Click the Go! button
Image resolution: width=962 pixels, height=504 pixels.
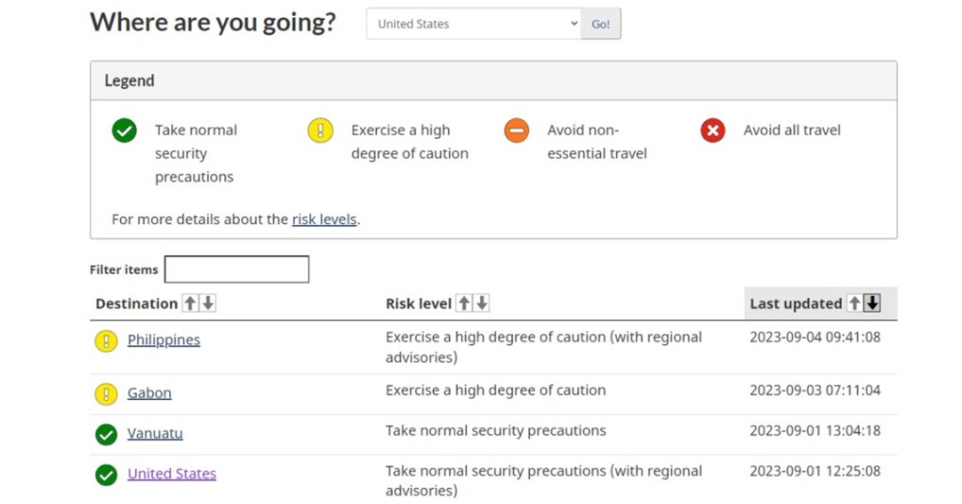click(600, 23)
